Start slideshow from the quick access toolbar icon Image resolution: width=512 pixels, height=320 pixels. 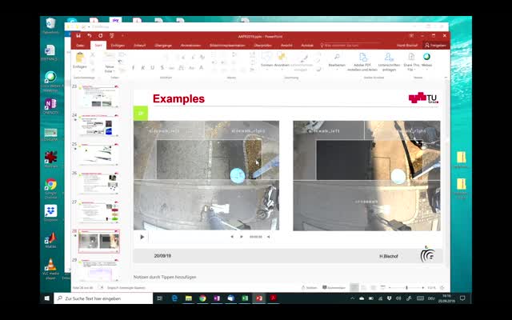pyautogui.click(x=112, y=35)
